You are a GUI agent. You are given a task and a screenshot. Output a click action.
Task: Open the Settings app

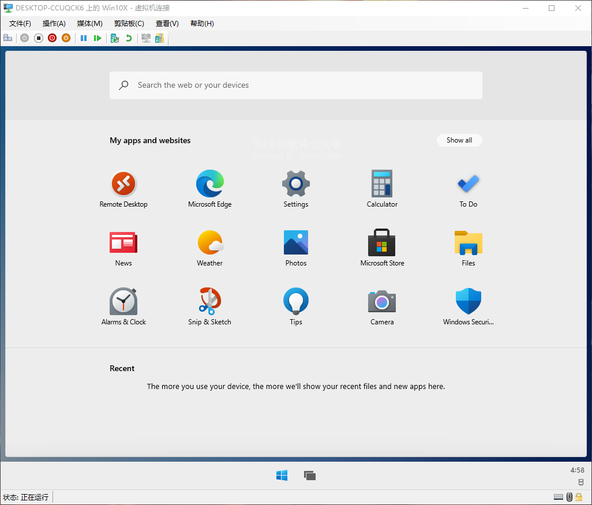coord(296,189)
